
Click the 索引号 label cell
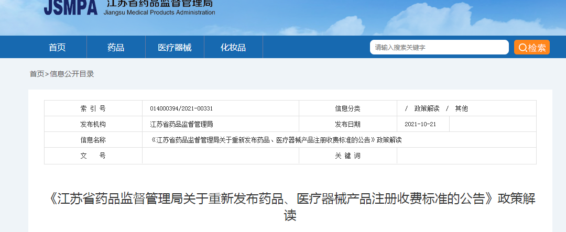93,108
